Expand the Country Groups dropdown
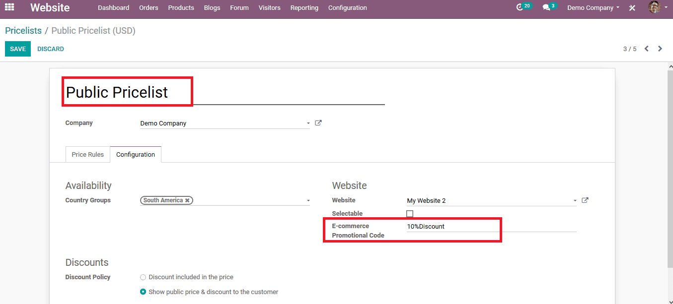 coord(308,201)
